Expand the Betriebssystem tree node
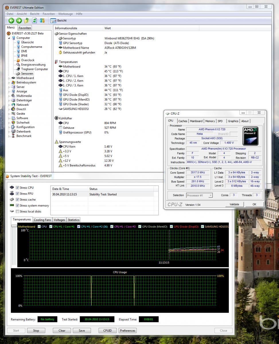This screenshot has height=344, width=279. pos(9,83)
